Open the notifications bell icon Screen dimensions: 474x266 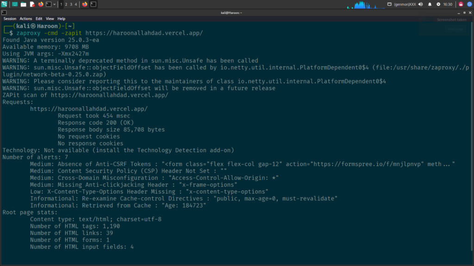[430, 4]
